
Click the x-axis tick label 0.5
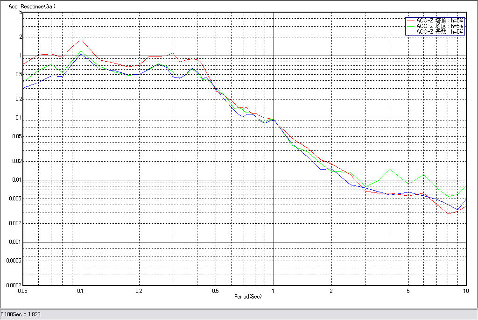pos(215,291)
